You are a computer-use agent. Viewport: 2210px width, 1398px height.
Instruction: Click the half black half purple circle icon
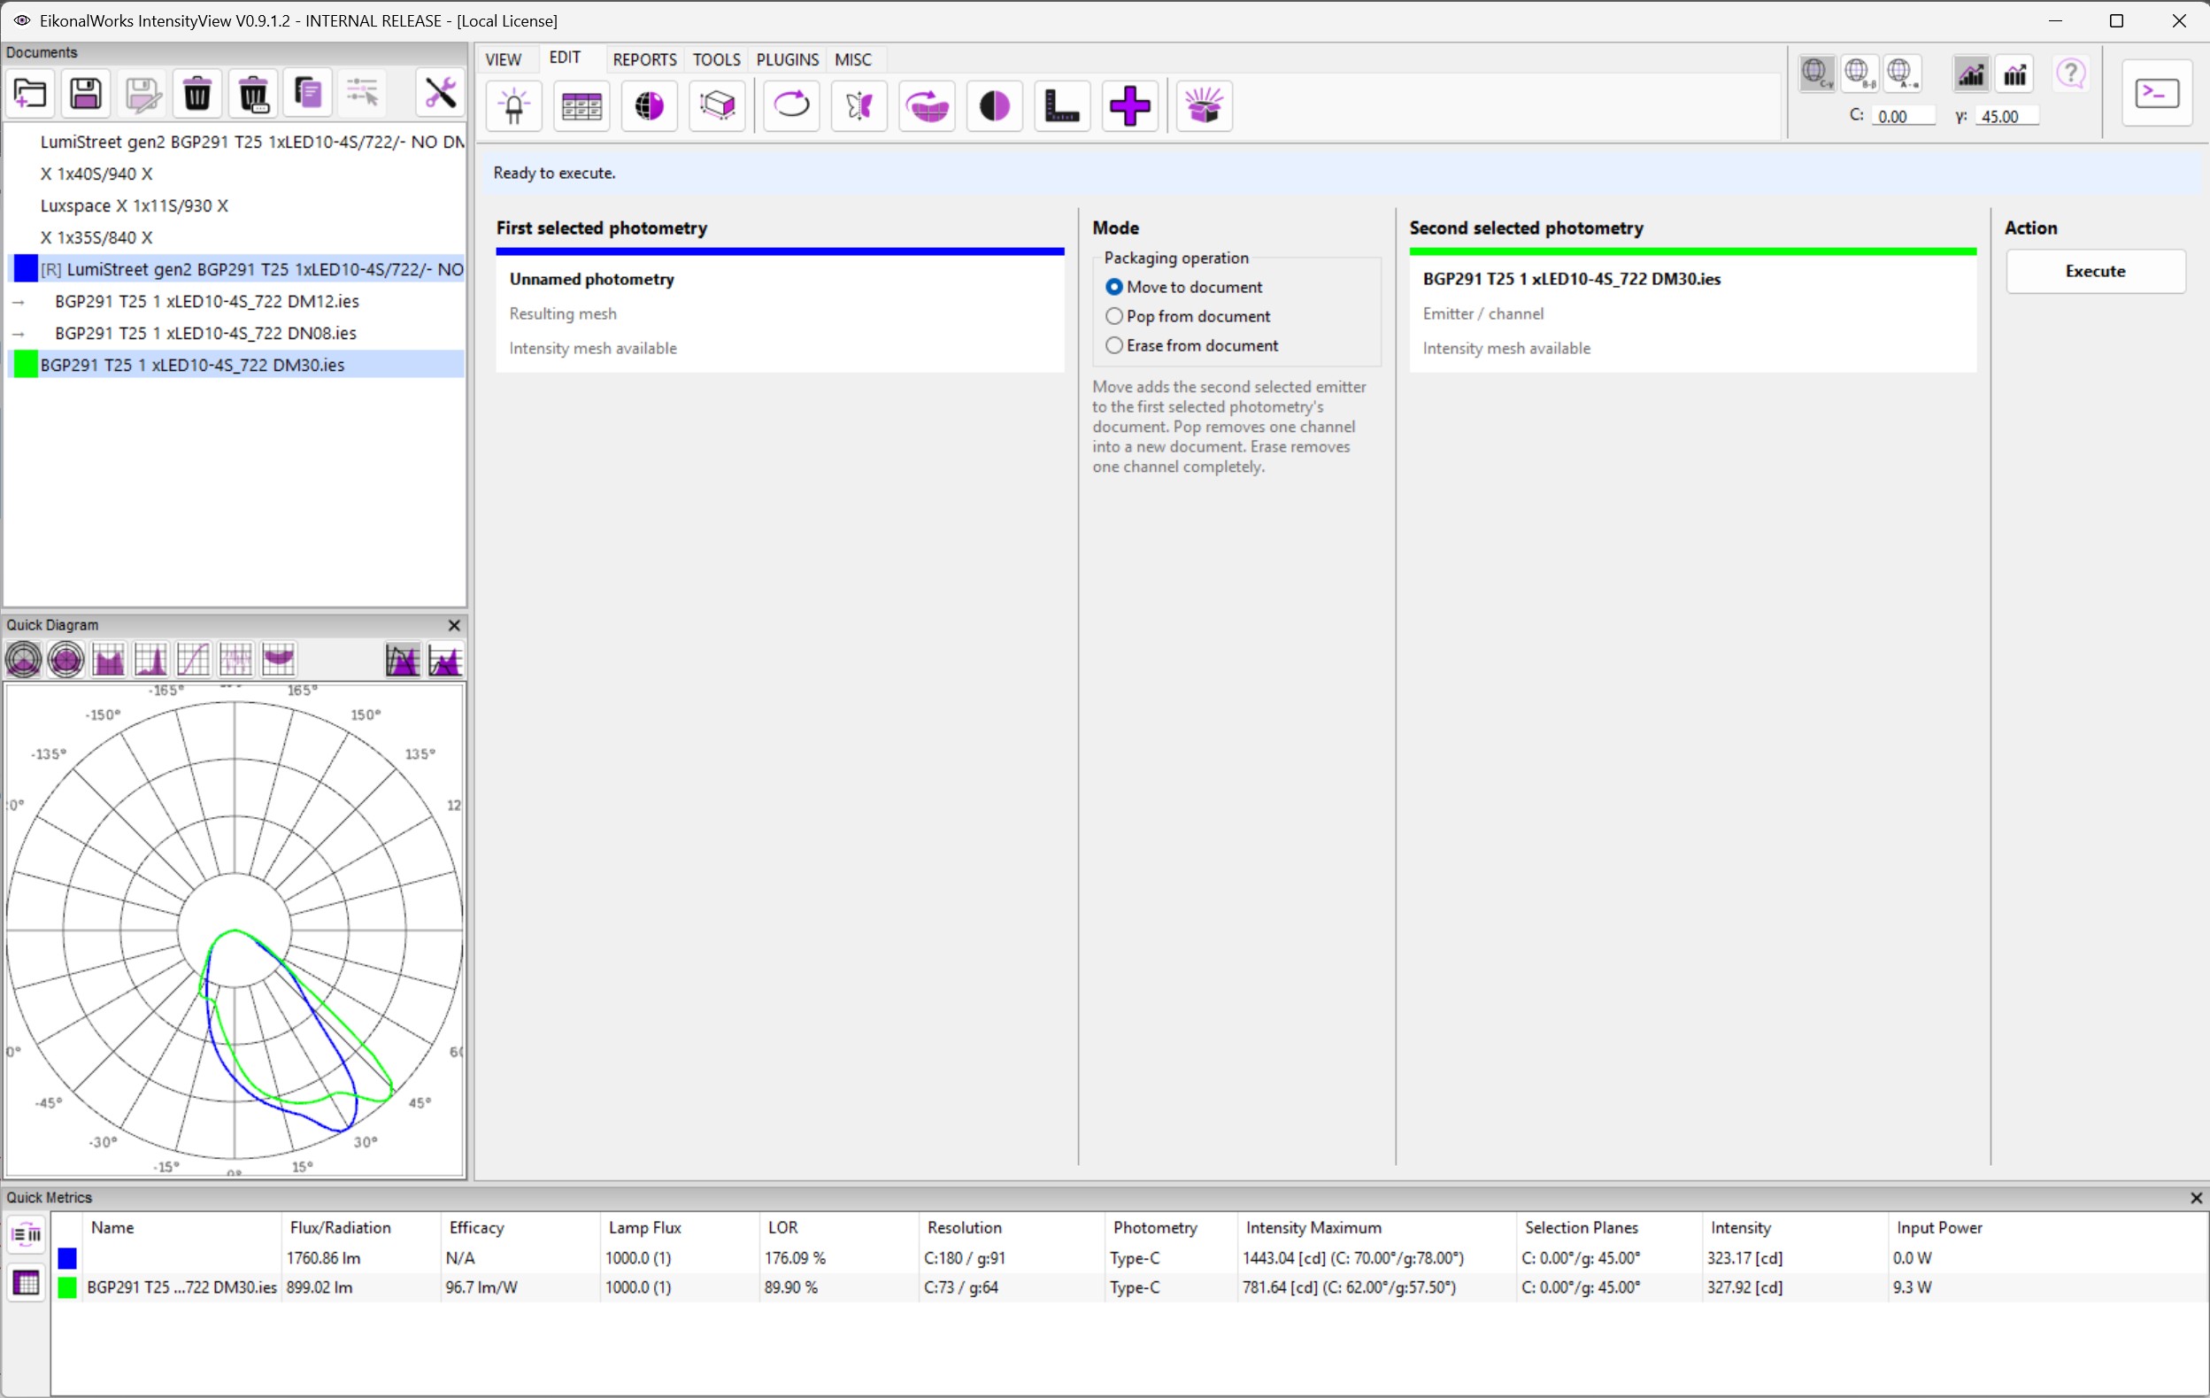tap(995, 106)
